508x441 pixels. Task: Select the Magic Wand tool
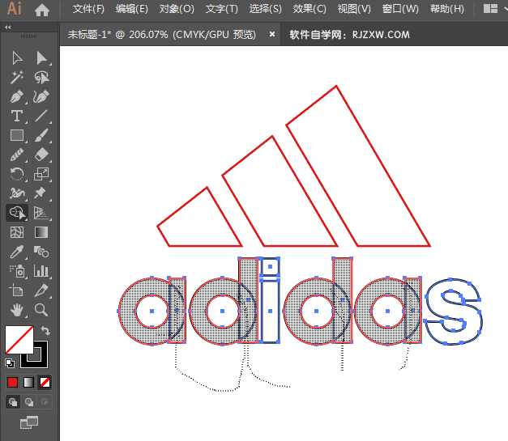coord(17,78)
